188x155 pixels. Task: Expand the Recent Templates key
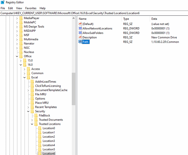(28, 107)
